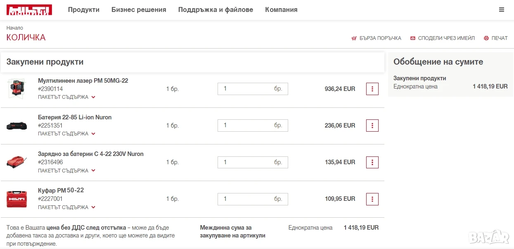Open the Бизнес решения menu
Viewport: 514px width, 249px height.
pyautogui.click(x=139, y=10)
